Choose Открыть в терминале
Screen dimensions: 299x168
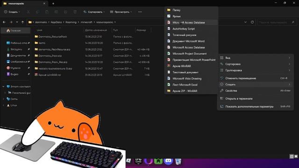pos(256,98)
